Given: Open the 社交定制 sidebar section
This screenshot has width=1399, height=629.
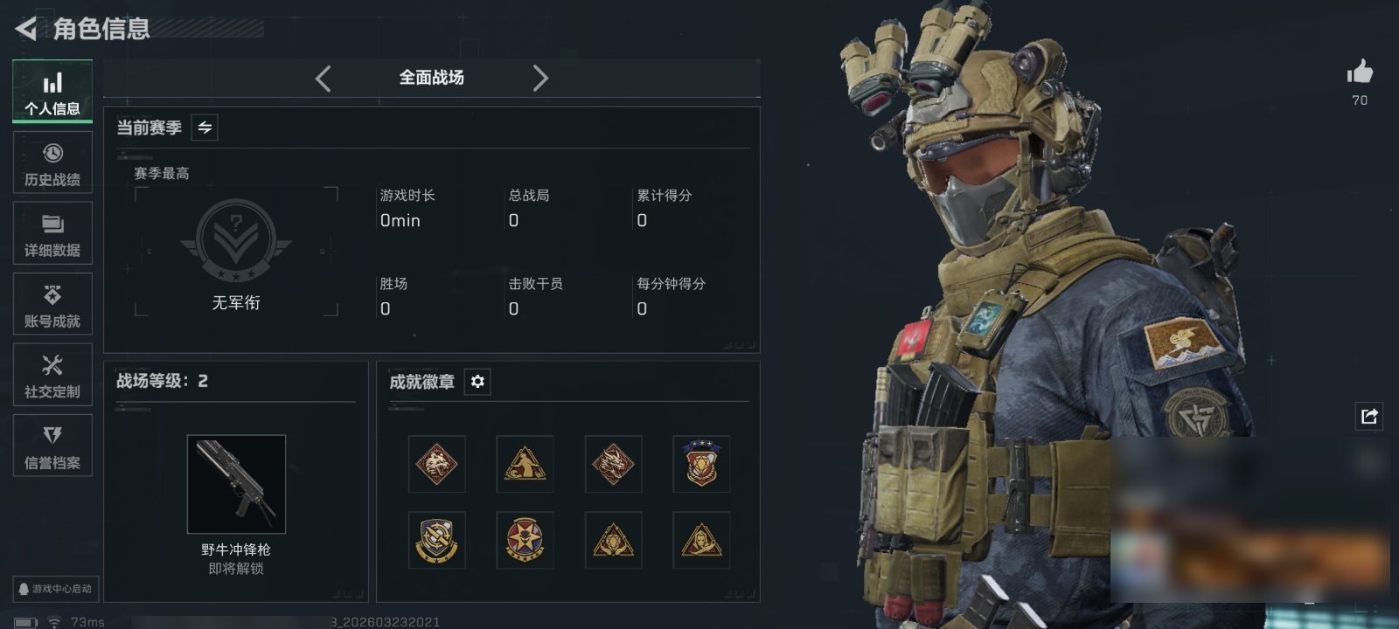Looking at the screenshot, I should (x=52, y=376).
